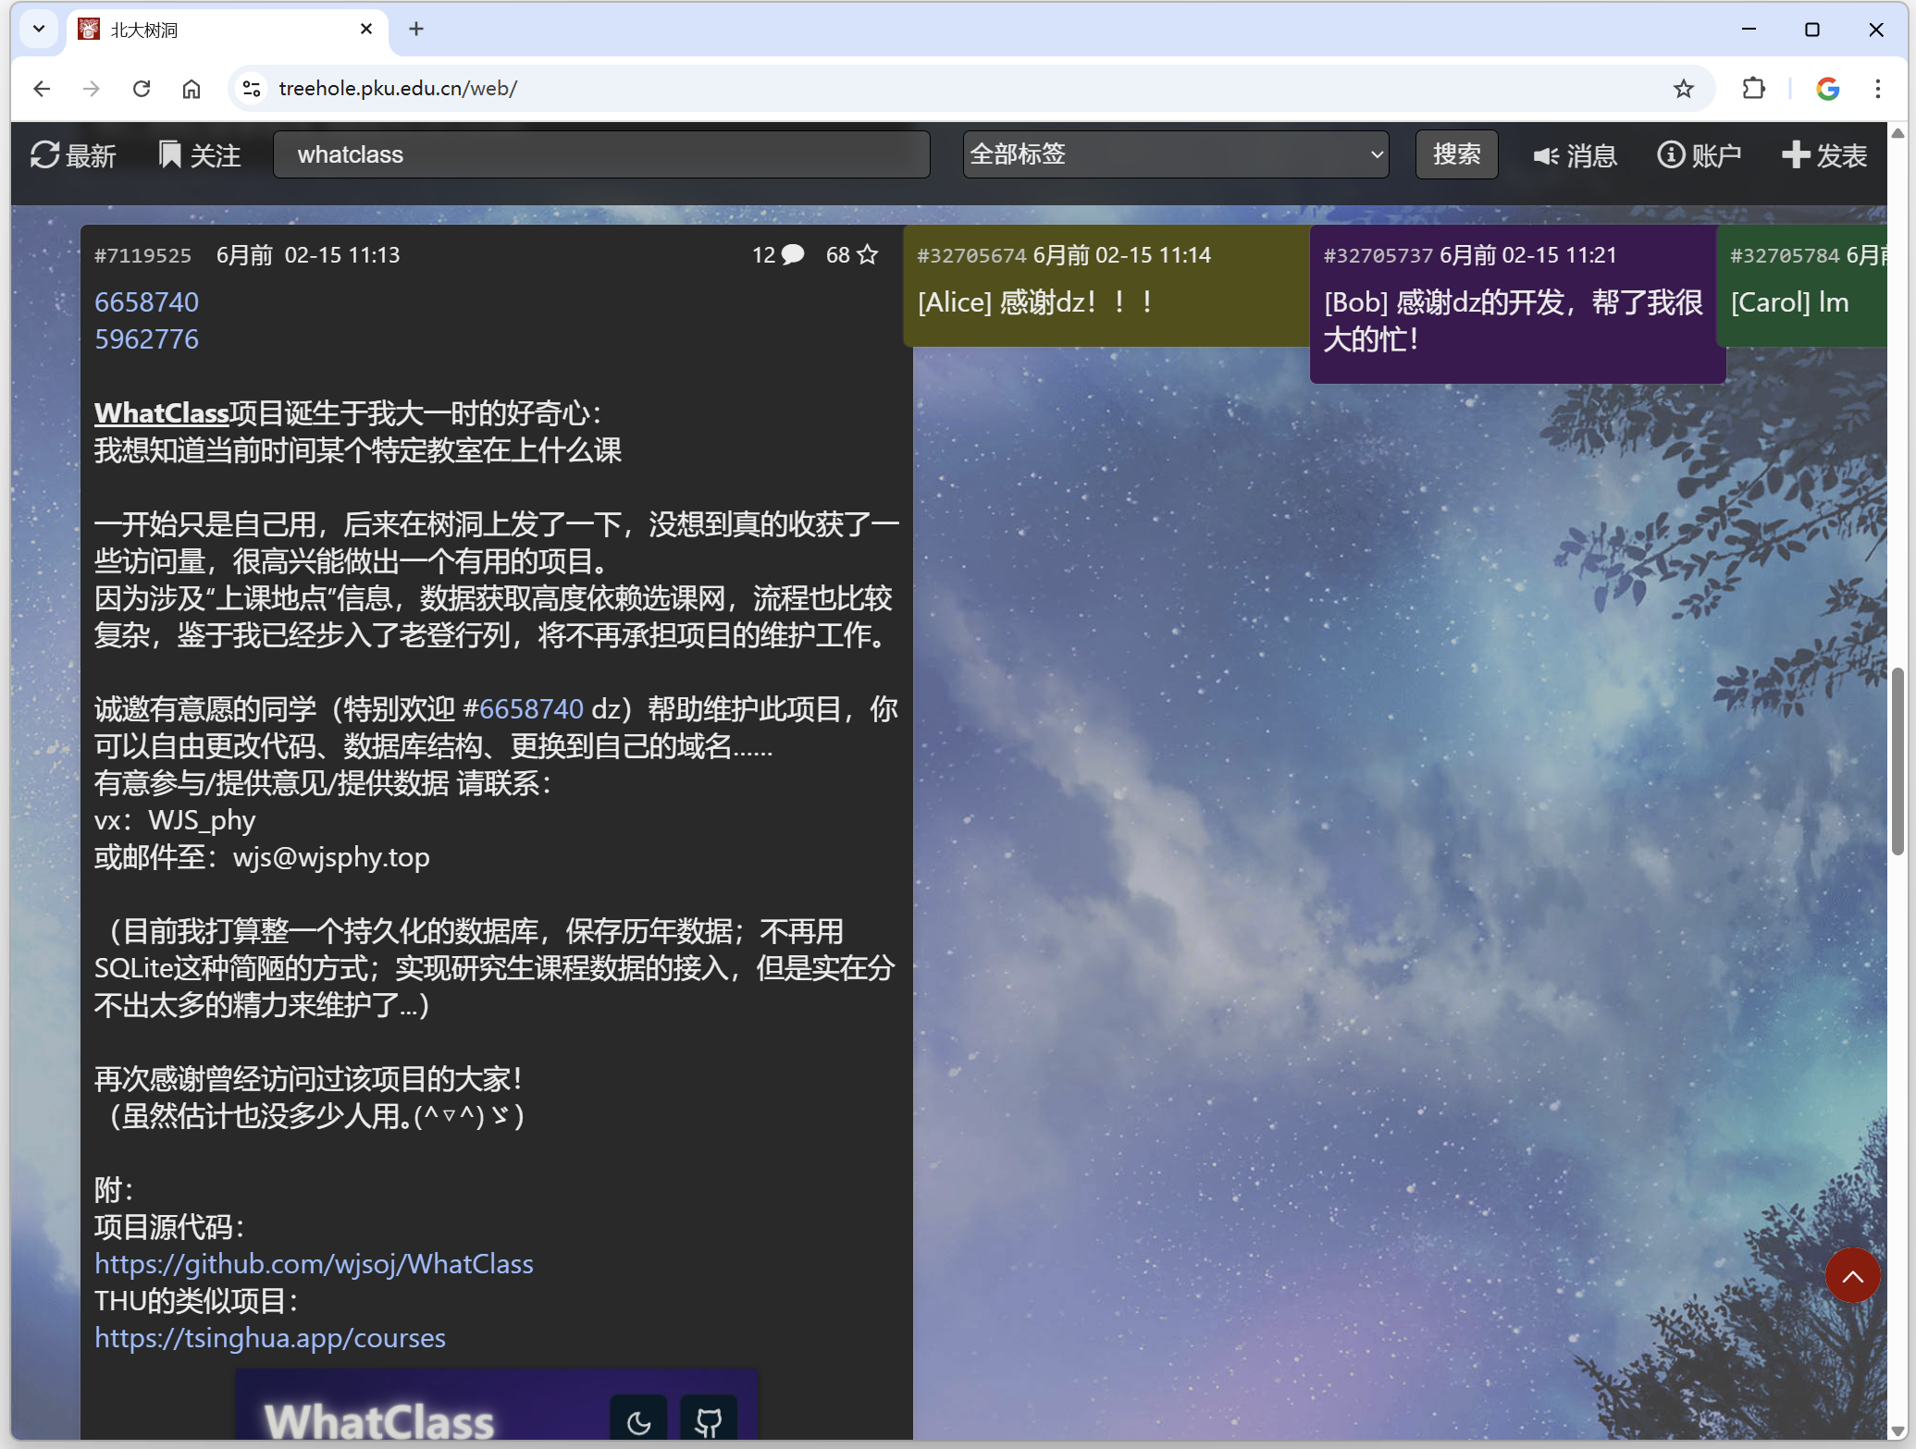This screenshot has height=1449, width=1916.
Task: Bookmark this page with the star icon
Action: (1684, 88)
